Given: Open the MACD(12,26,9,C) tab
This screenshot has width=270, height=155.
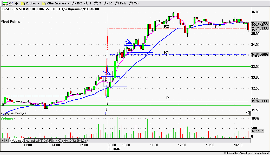Looking at the screenshot, I should (75, 141).
